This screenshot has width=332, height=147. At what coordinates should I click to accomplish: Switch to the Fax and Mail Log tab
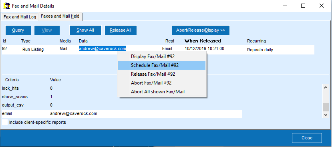[x=20, y=17]
